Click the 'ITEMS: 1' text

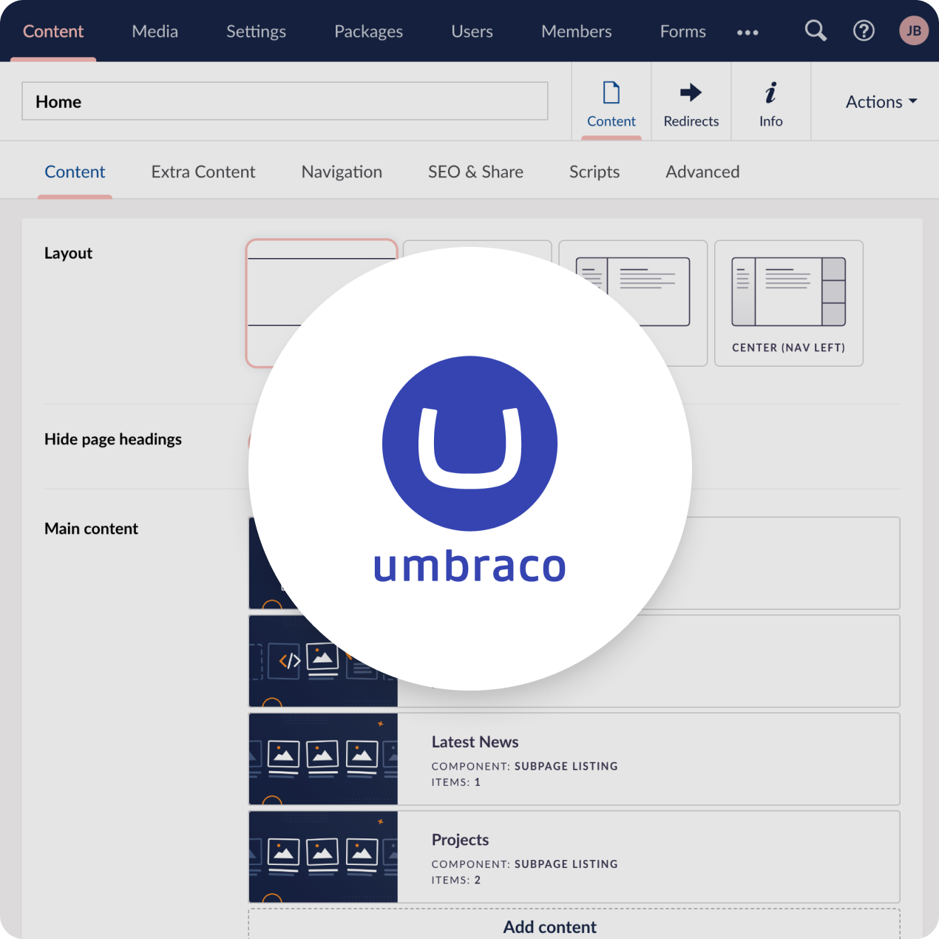(456, 782)
